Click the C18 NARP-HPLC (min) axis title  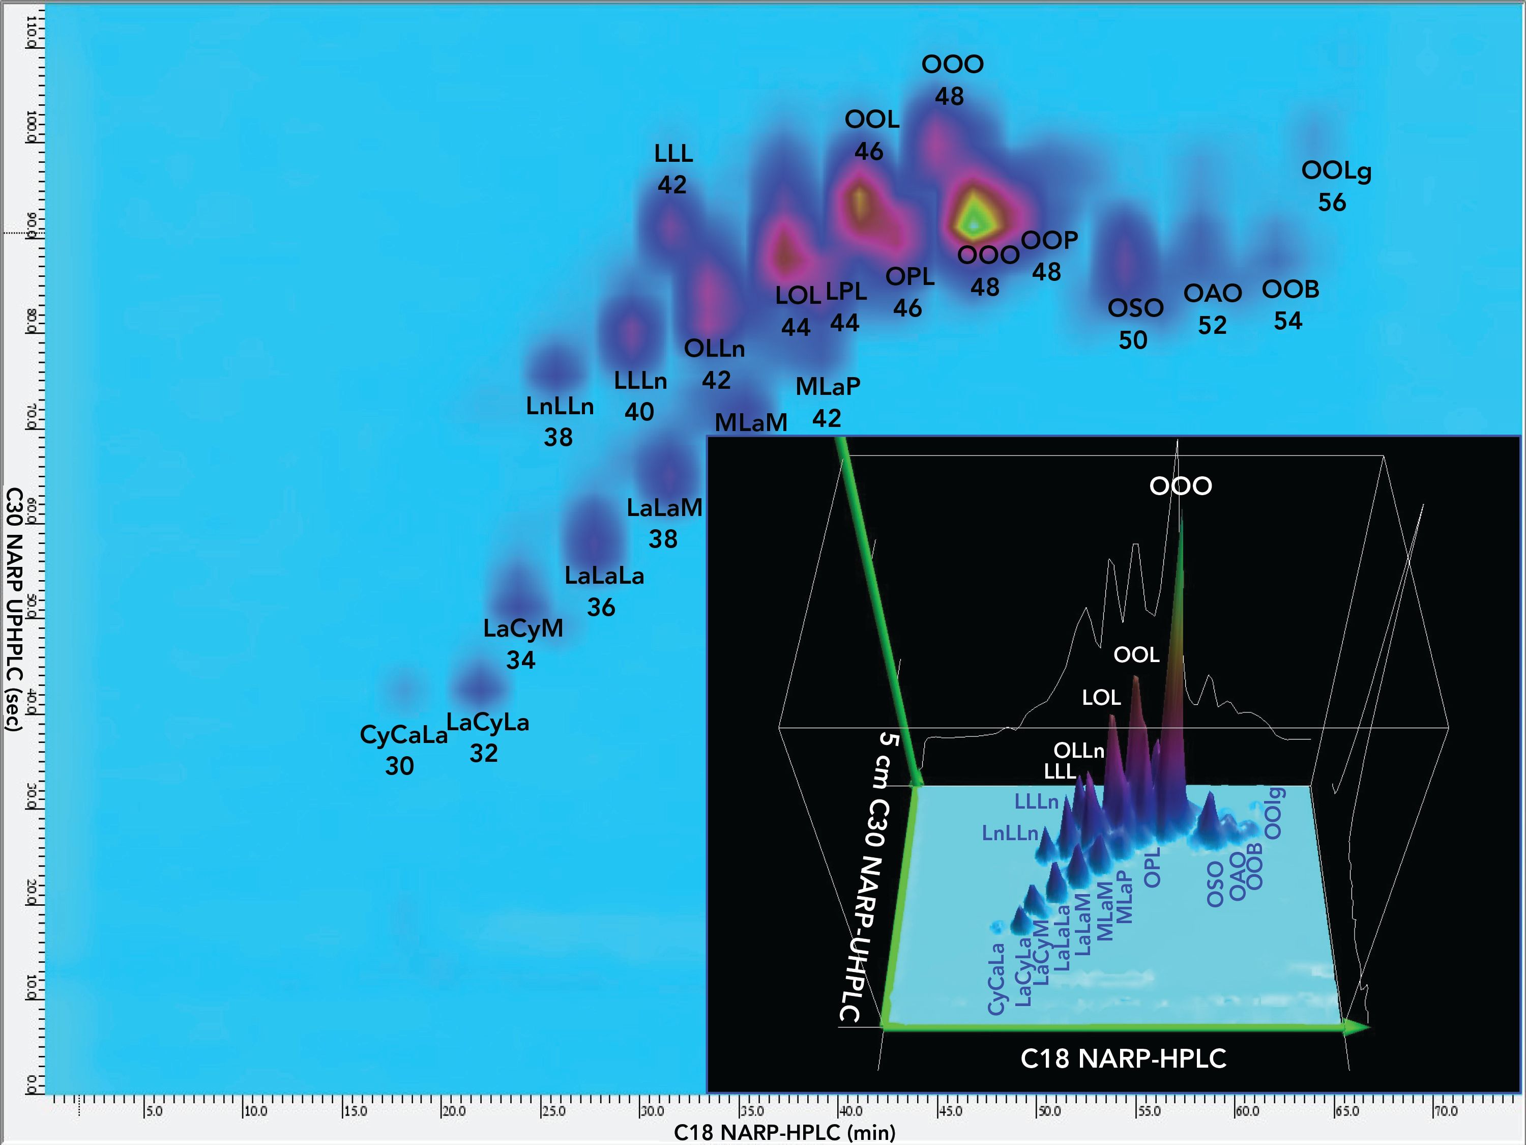[x=784, y=1133]
